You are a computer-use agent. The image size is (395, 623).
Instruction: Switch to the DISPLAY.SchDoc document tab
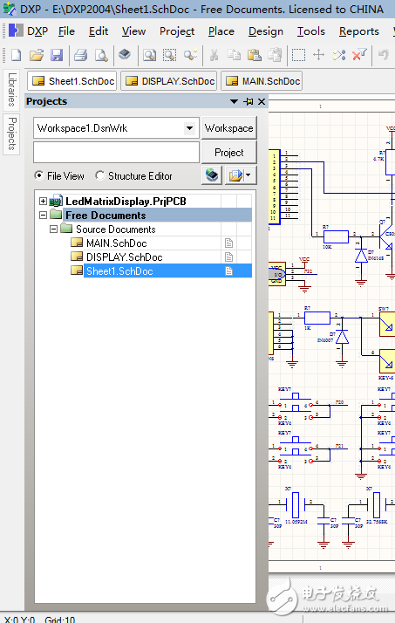point(168,81)
